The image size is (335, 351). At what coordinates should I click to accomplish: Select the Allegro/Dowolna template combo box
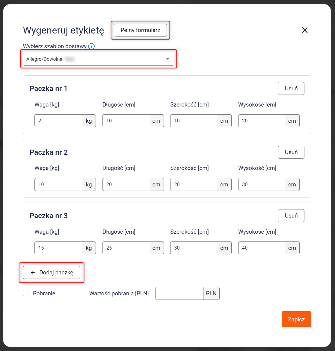[x=92, y=59]
